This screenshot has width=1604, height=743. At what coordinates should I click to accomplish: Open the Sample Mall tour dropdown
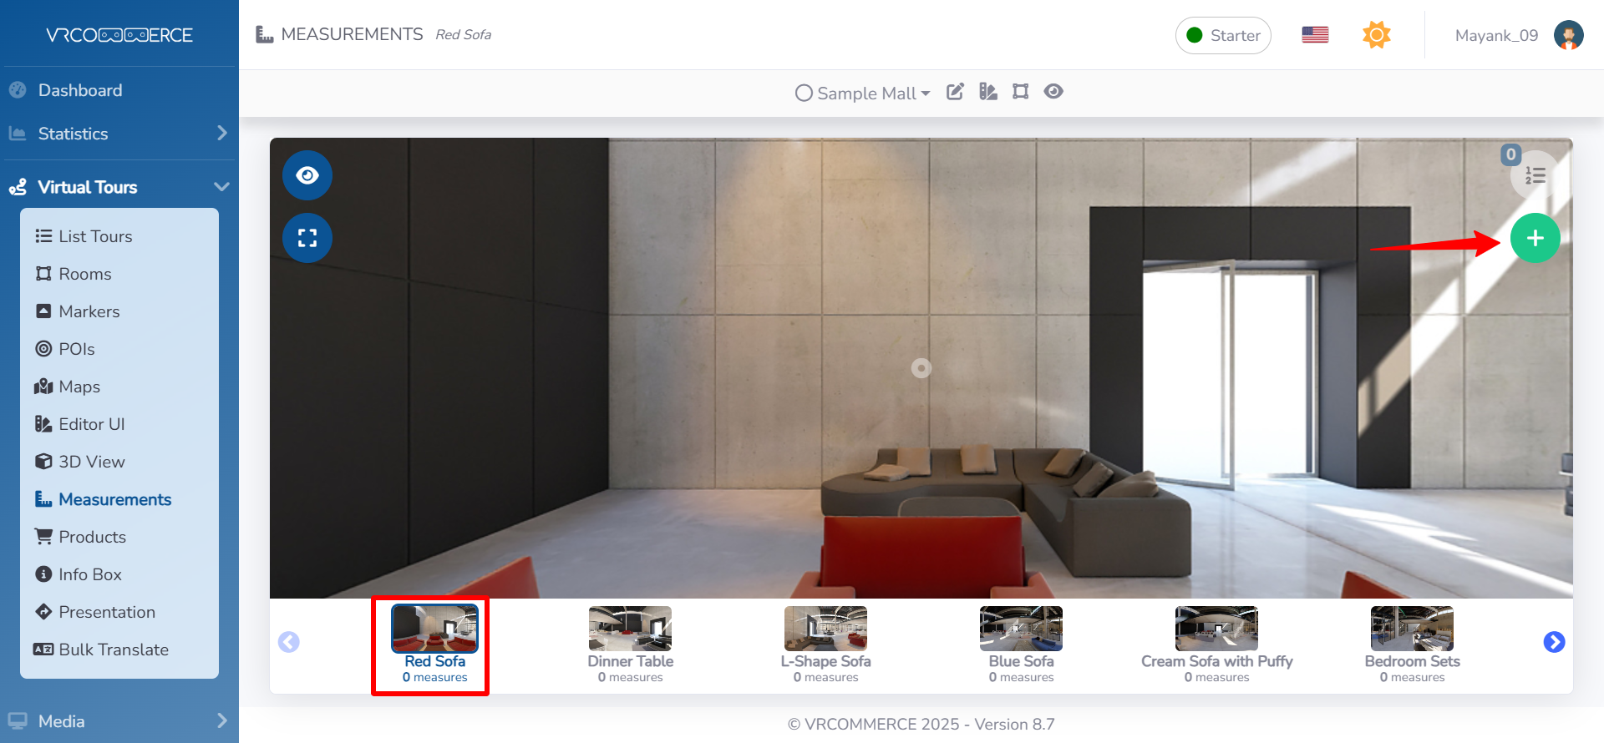pos(863,94)
